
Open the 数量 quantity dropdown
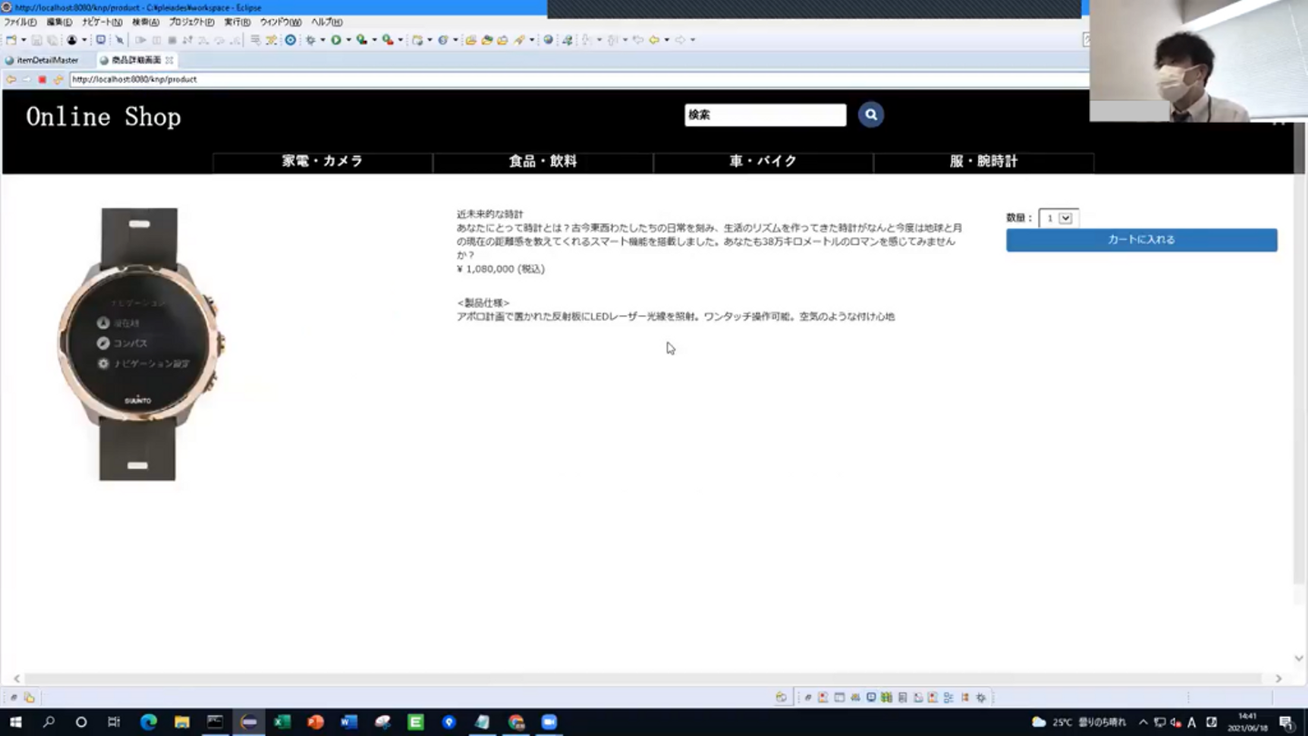(x=1058, y=218)
